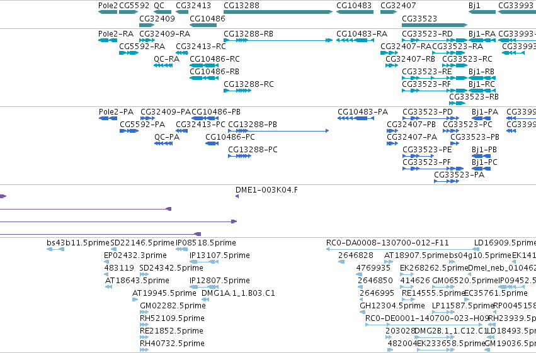Select EST RH52109.5prime
The image size is (536, 353).
coord(144,325)
